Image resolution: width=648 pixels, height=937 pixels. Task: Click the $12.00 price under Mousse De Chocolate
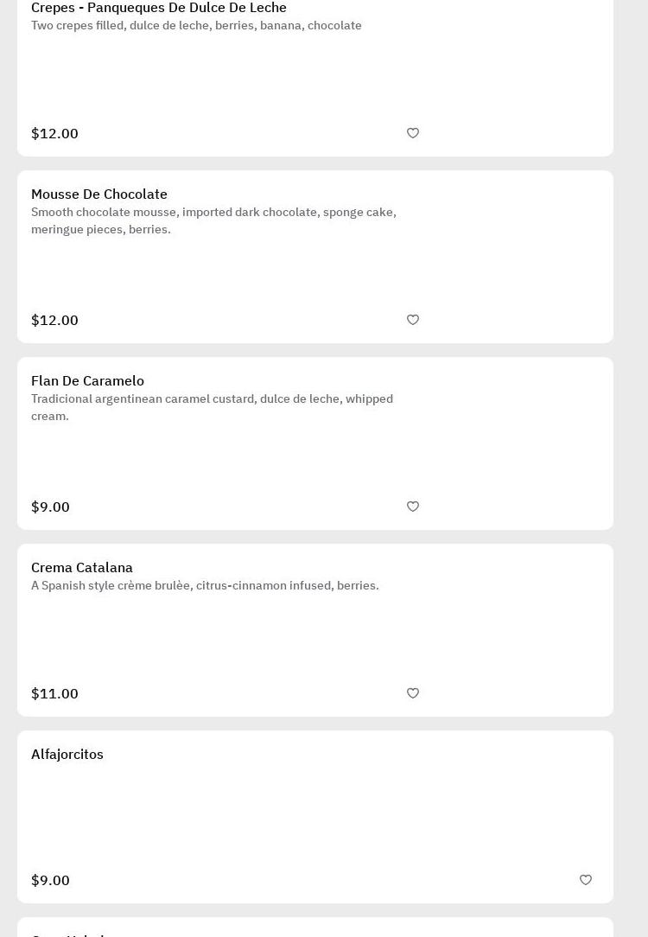[54, 320]
